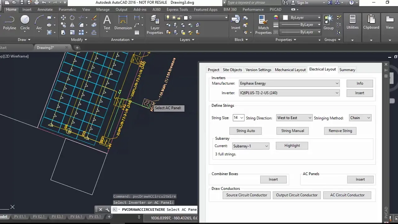Switch to the Summary tab

click(x=347, y=70)
